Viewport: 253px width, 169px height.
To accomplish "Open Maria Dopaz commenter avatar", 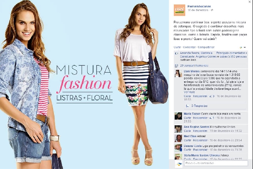I will point(178,116).
